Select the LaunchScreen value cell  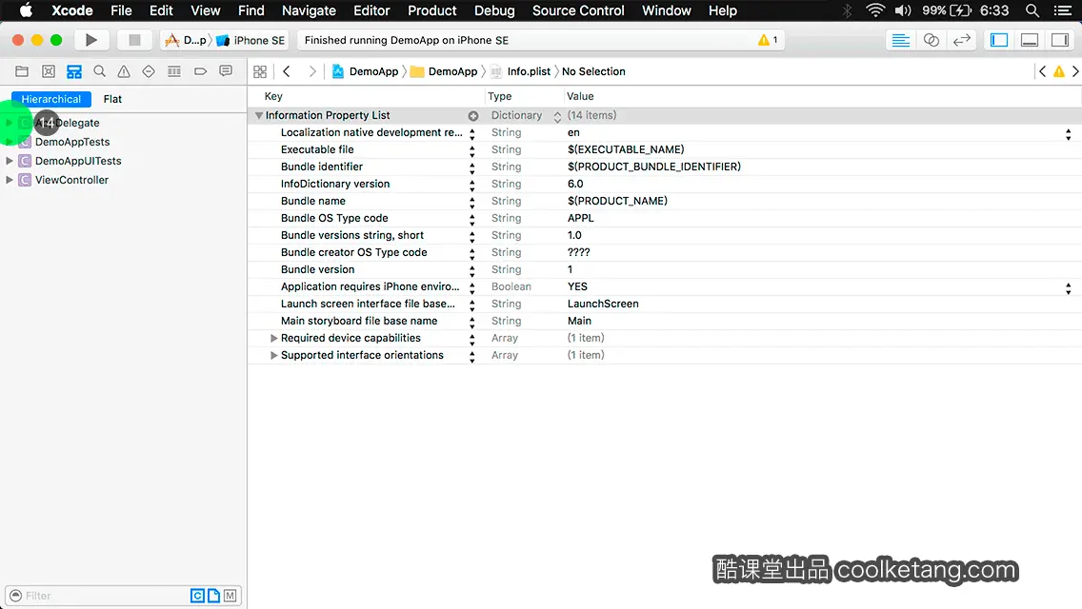pyautogui.click(x=603, y=304)
